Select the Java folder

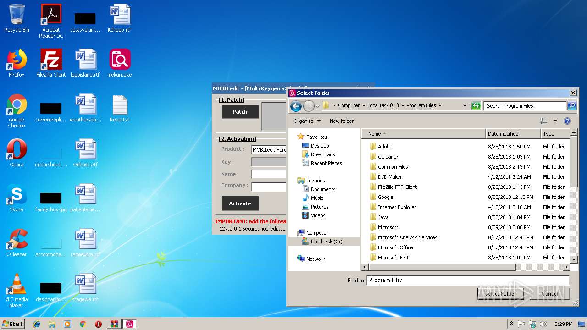click(383, 217)
